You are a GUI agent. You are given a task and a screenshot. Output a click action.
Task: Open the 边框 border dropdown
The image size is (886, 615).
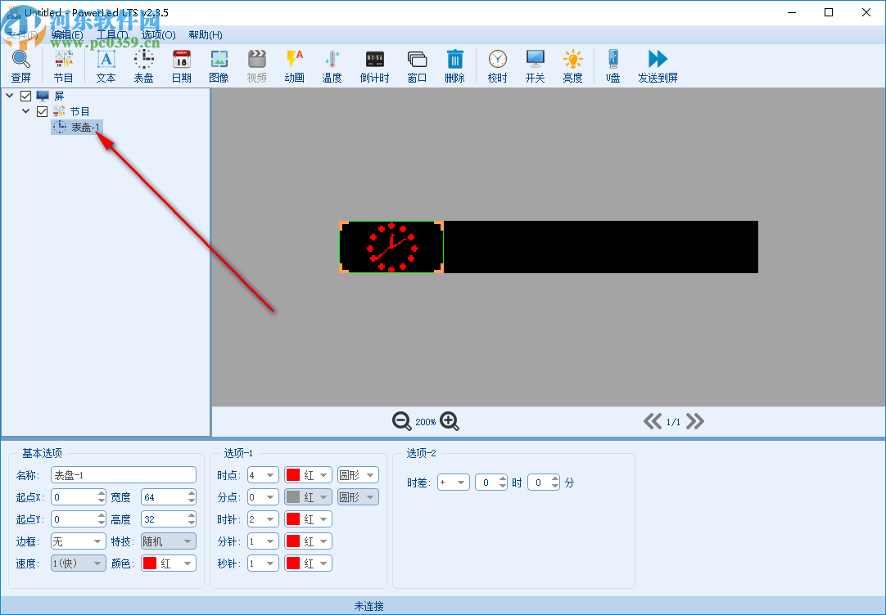78,541
